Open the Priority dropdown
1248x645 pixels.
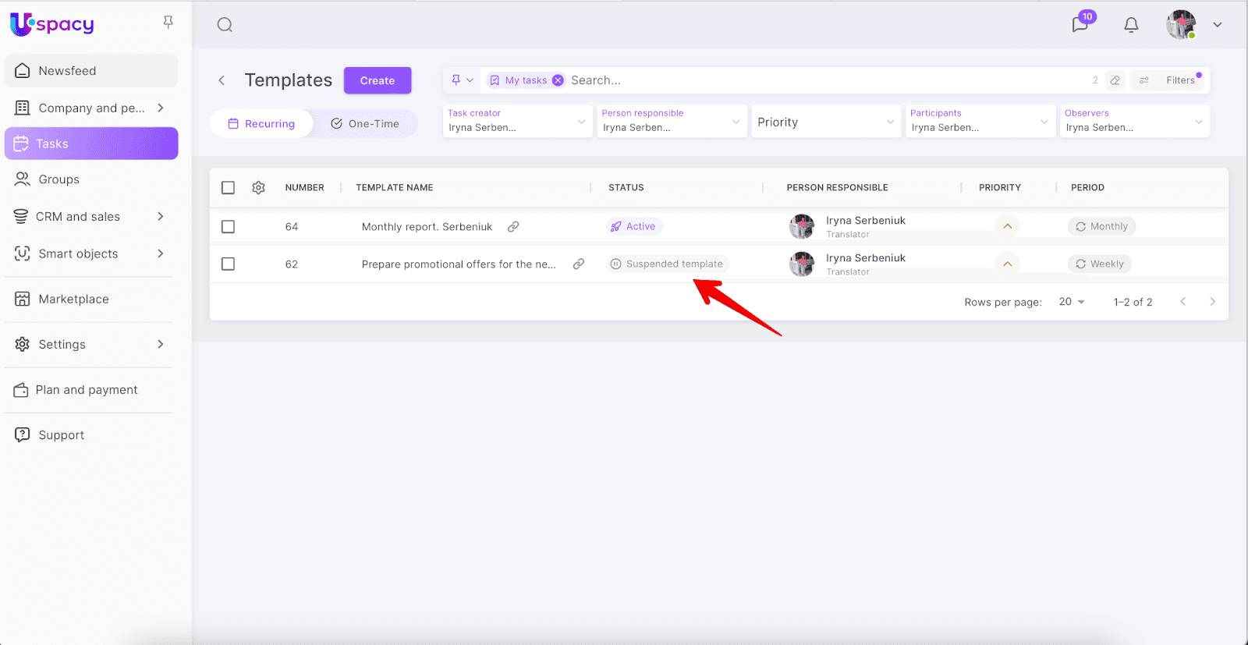coord(826,122)
